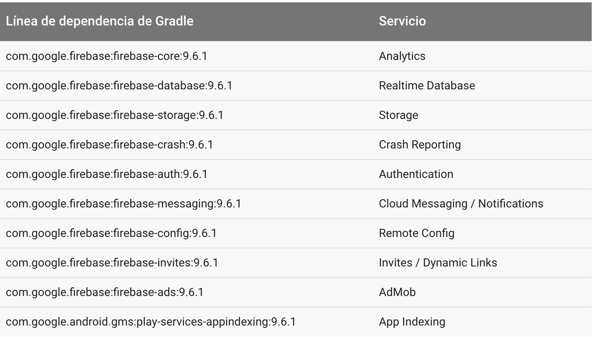Select the firebase-crash:9.6.1 dependency text

(109, 145)
